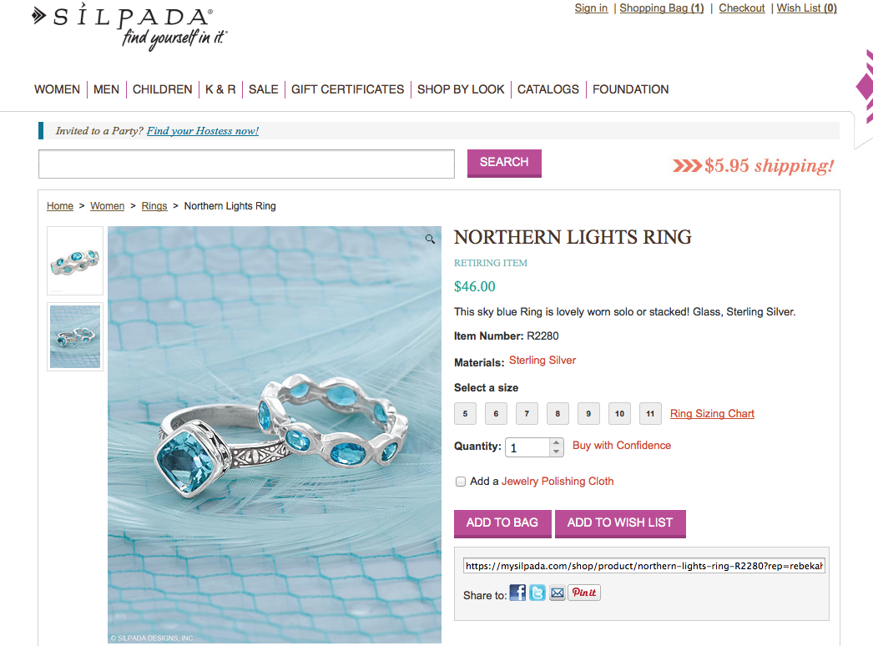Zoom product image with magnifier icon
The width and height of the screenshot is (873, 646).
(430, 239)
